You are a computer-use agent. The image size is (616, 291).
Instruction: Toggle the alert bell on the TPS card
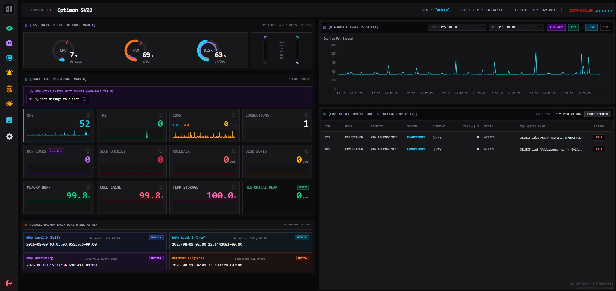(161, 115)
